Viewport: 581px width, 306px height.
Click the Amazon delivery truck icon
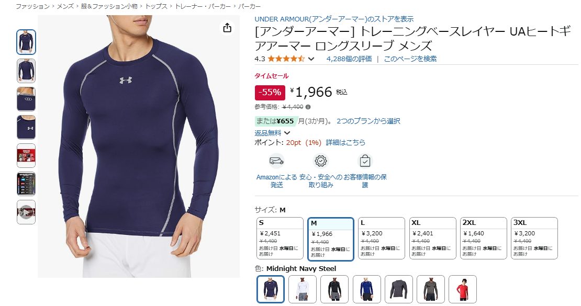(x=276, y=161)
